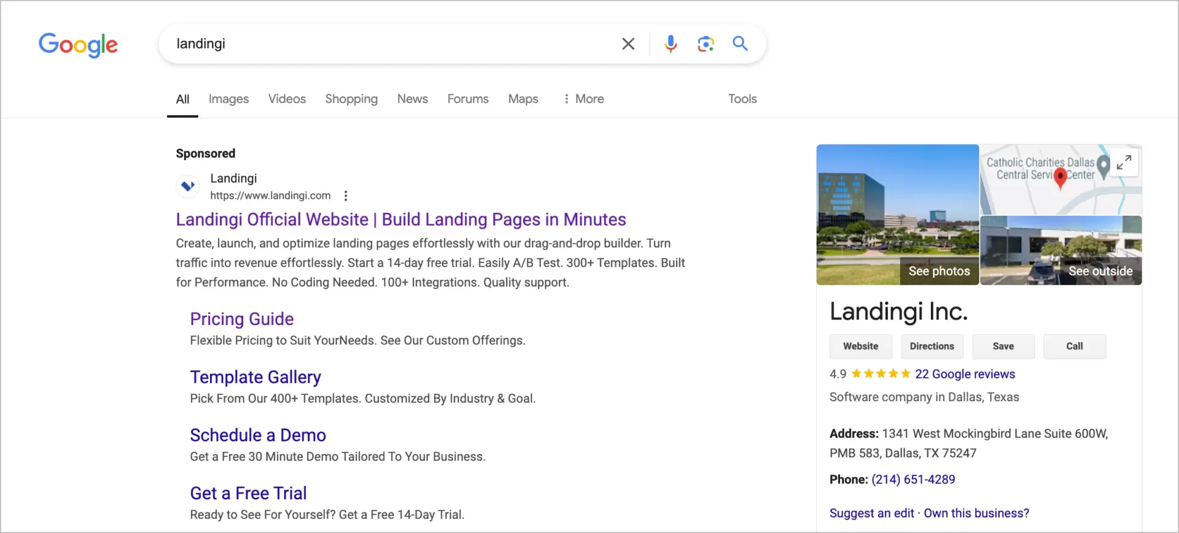The width and height of the screenshot is (1179, 533).
Task: Switch to the Images tab
Action: [x=228, y=99]
